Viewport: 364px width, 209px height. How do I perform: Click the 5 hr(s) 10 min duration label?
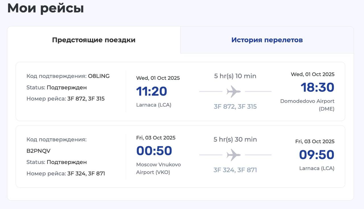tap(235, 76)
